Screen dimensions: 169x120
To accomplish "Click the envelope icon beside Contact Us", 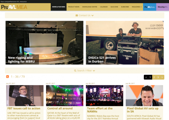I will 77,15.
